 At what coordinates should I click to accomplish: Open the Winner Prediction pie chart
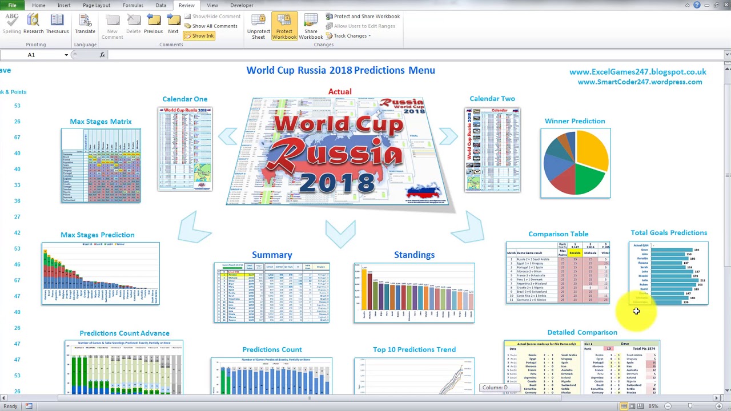(576, 163)
